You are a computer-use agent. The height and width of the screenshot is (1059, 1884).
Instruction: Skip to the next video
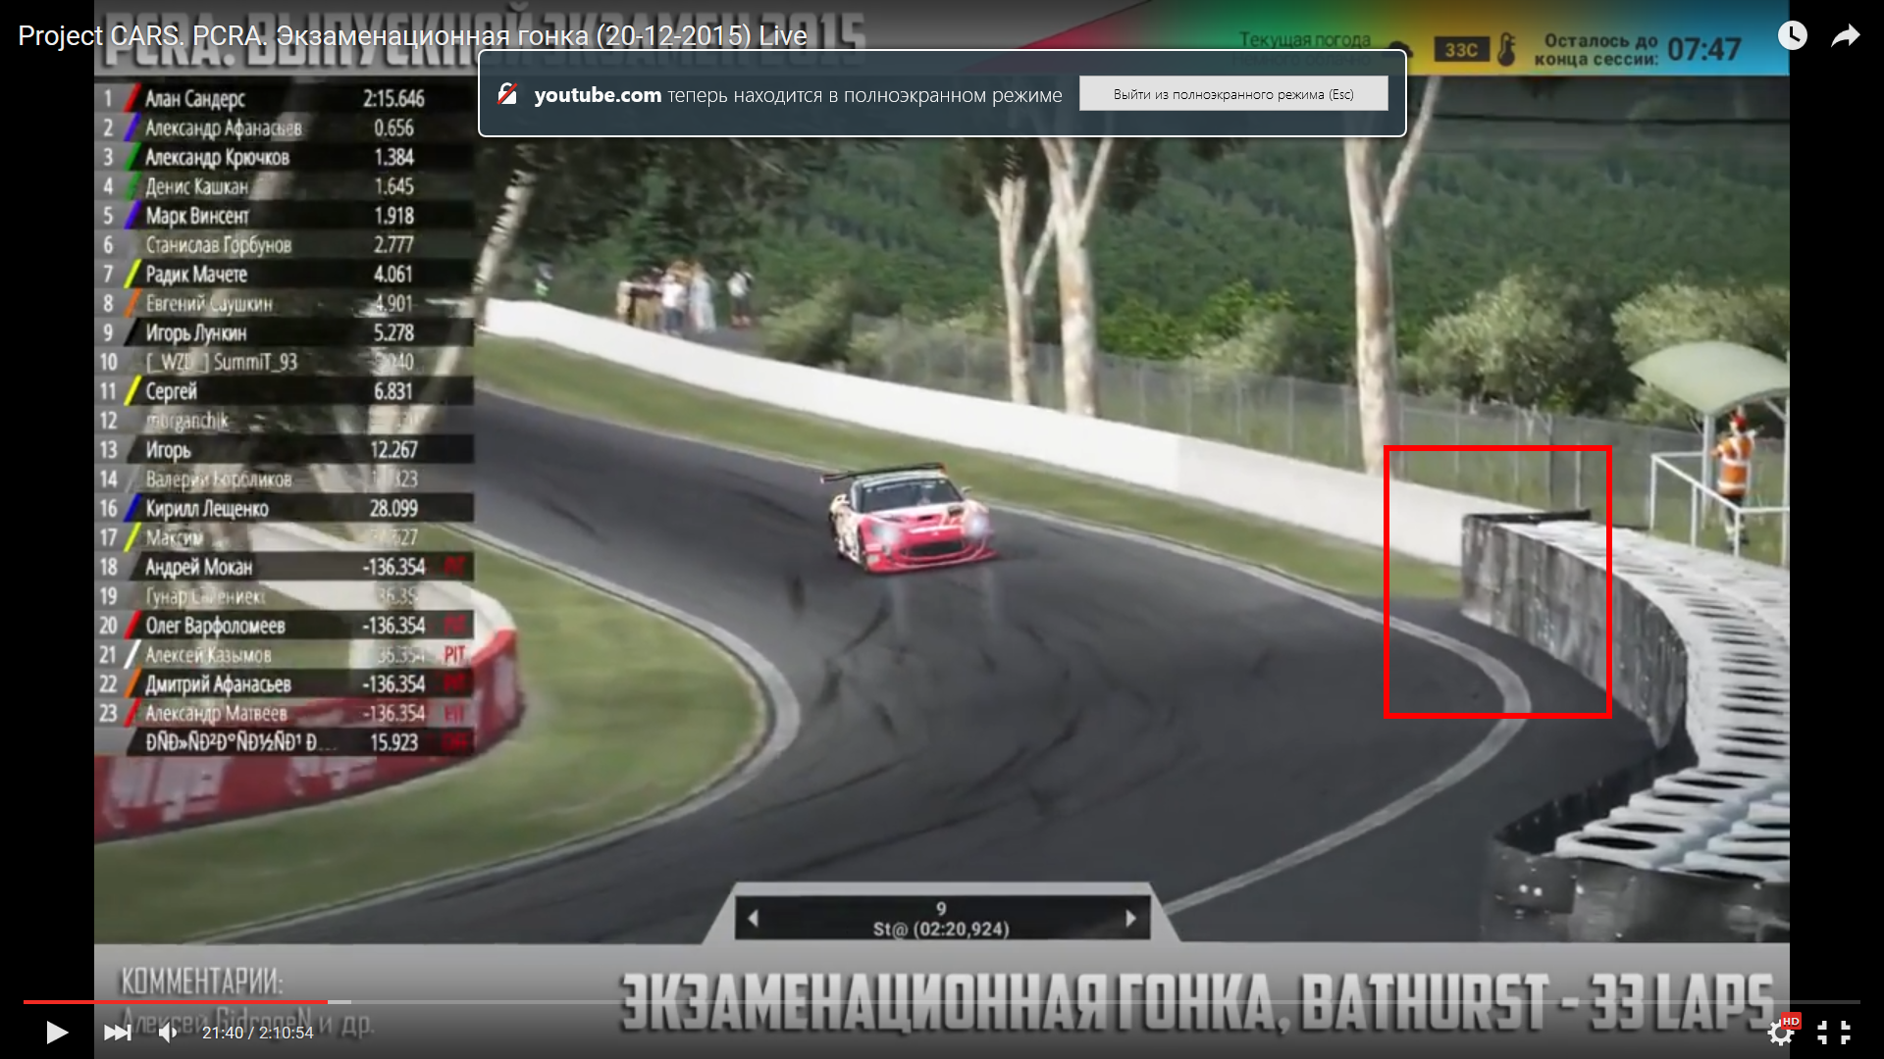tap(118, 1033)
